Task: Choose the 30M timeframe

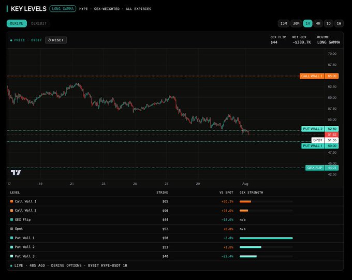Action: (x=296, y=23)
